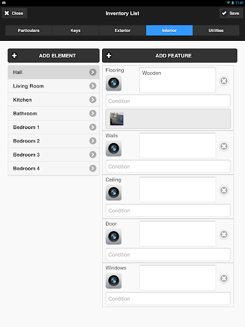Tap the camera icon under Walls
Screen dimensions: 245x327
click(114, 148)
